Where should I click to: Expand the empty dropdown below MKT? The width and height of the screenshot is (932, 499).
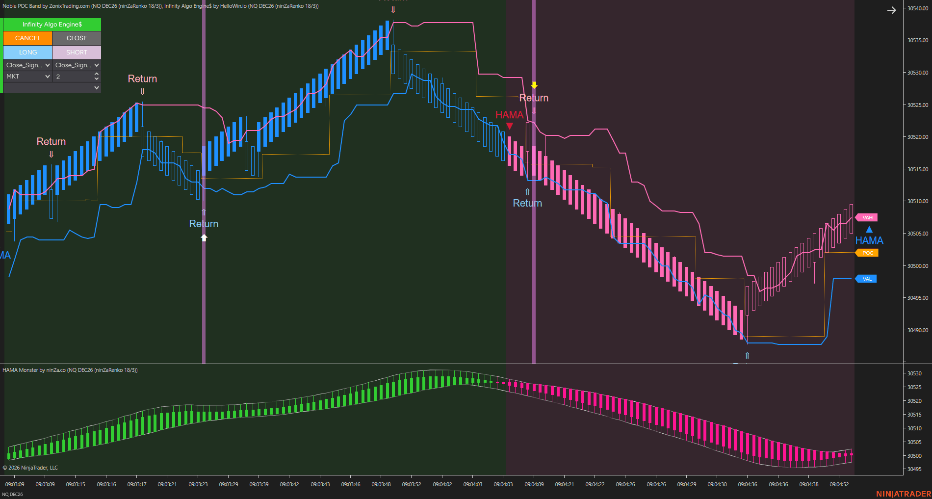[x=52, y=88]
